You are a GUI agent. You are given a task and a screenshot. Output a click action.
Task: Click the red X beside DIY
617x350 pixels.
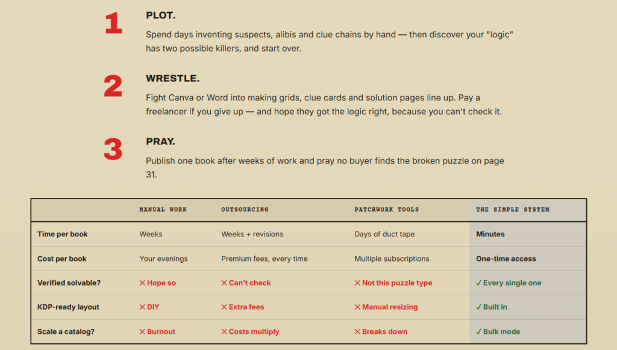click(142, 307)
